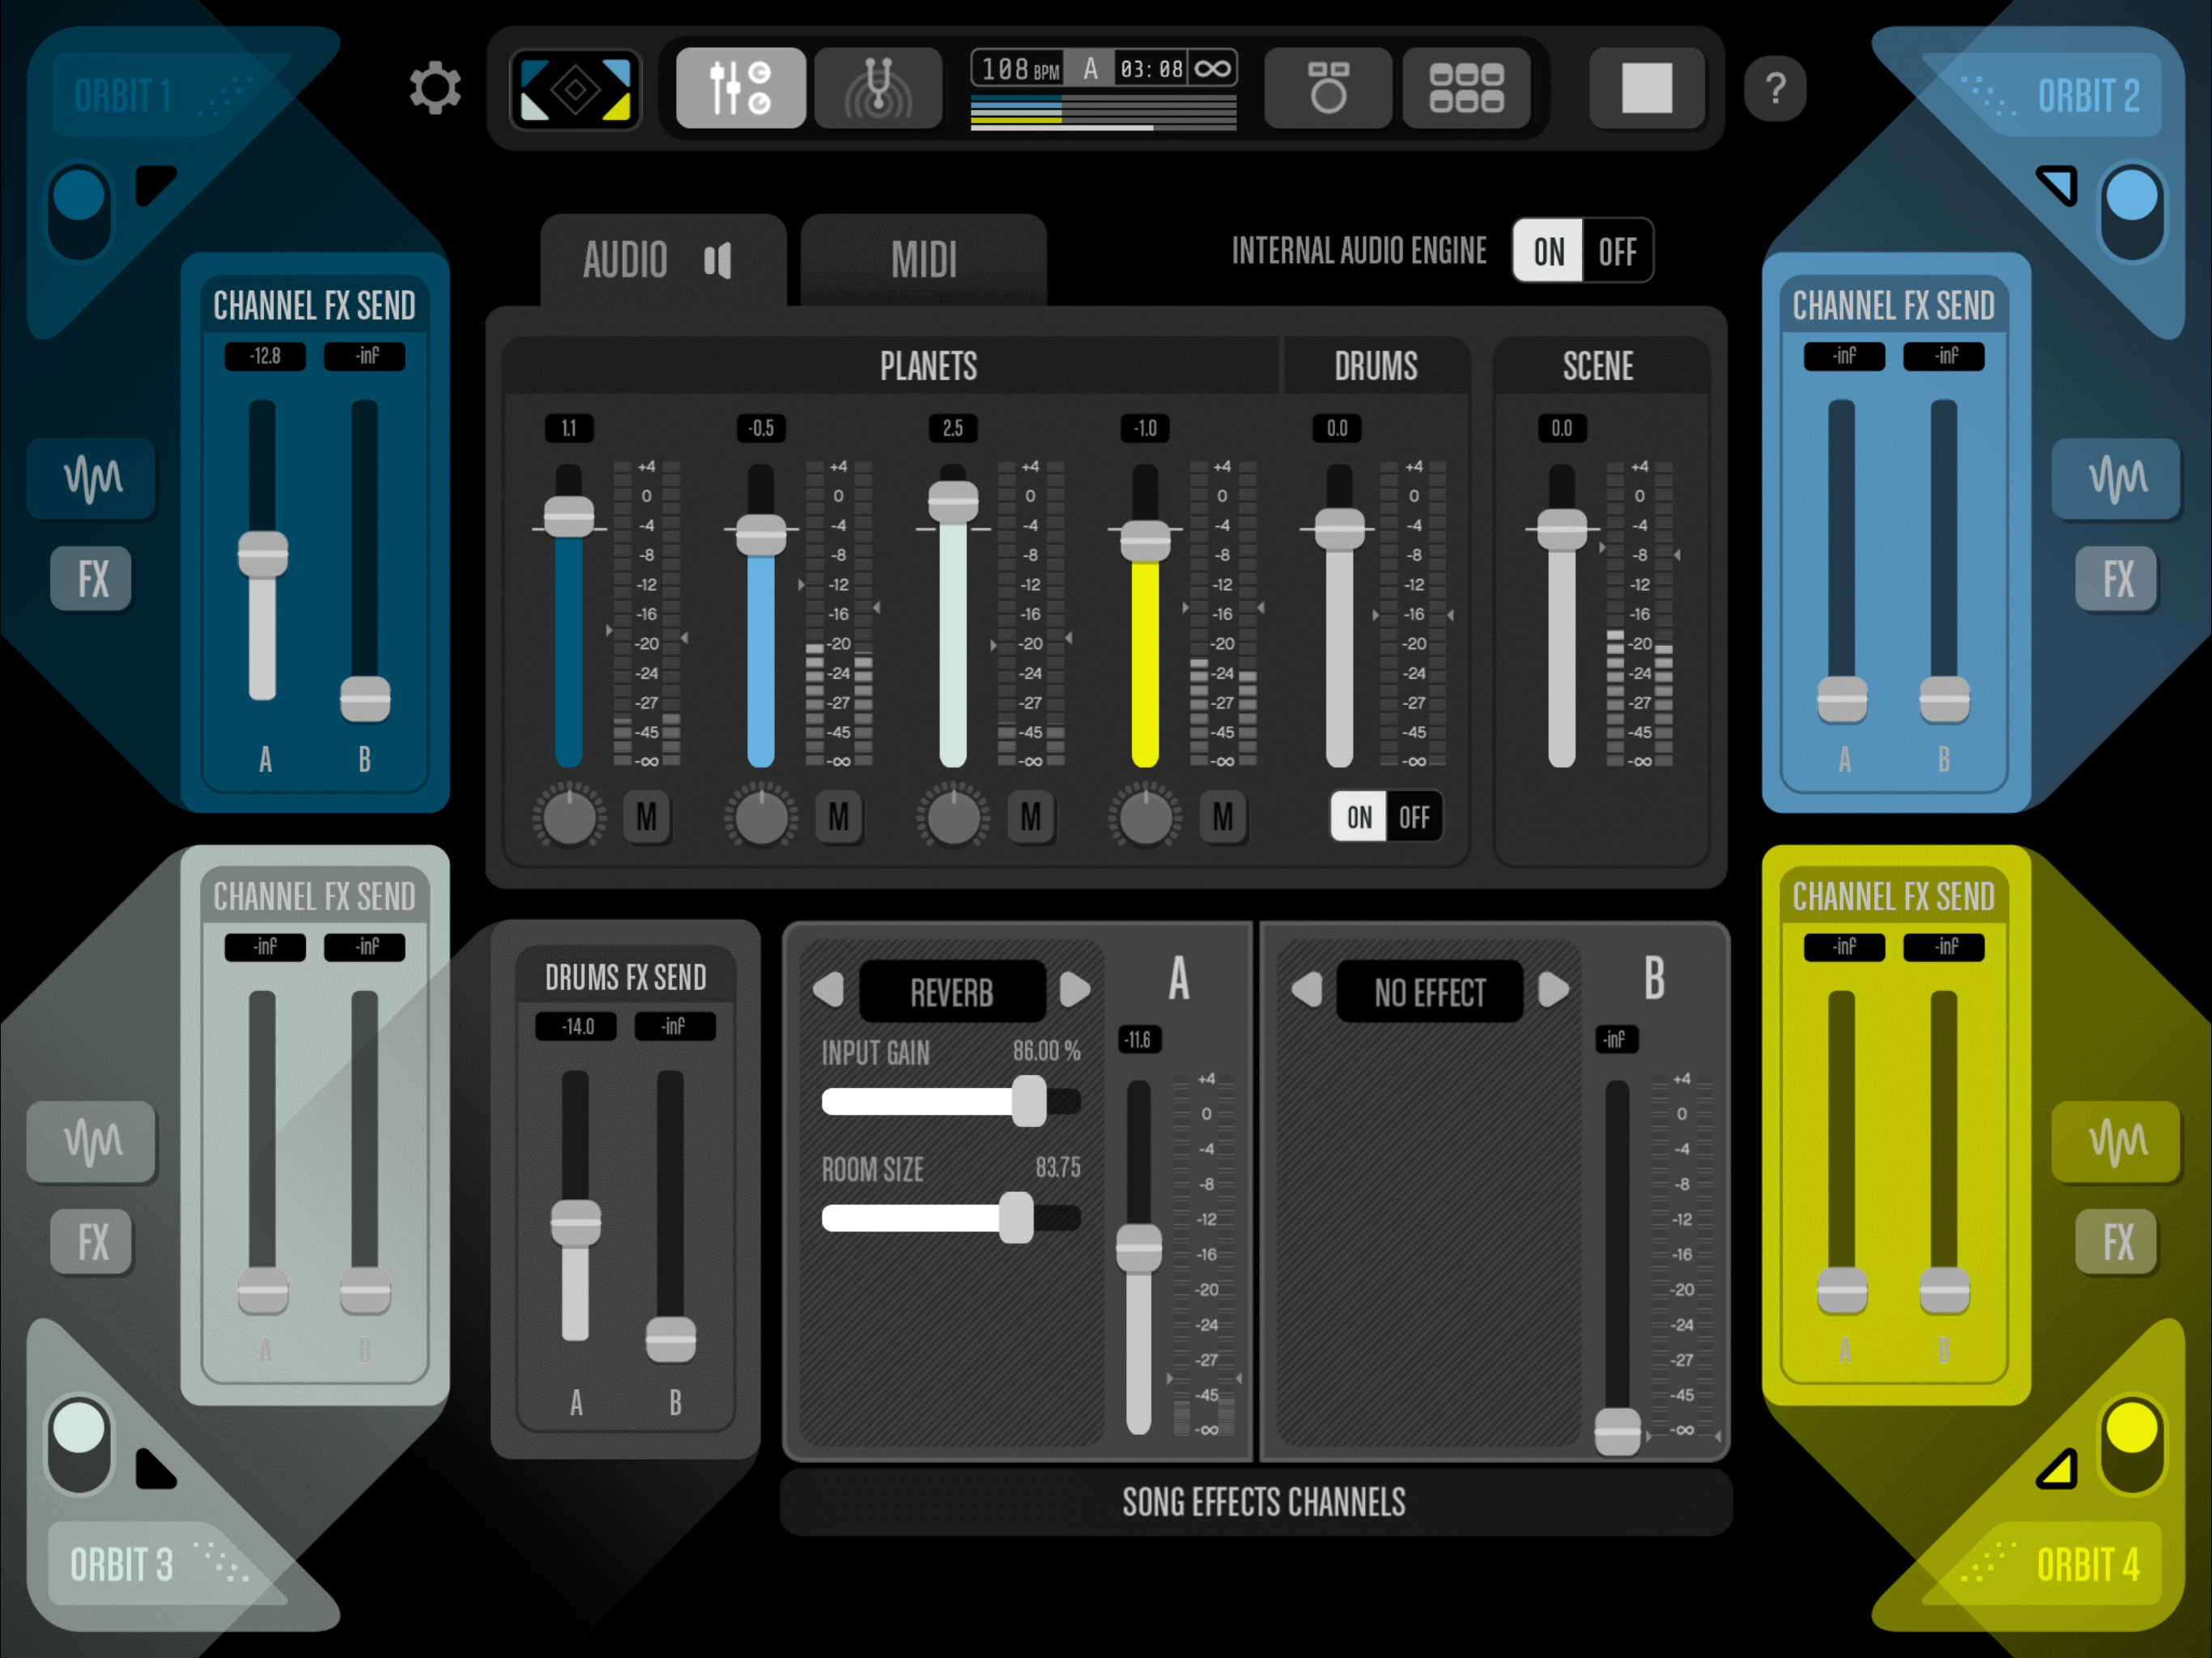This screenshot has height=1658, width=2212.
Task: Open the settings gear
Action: [x=435, y=88]
